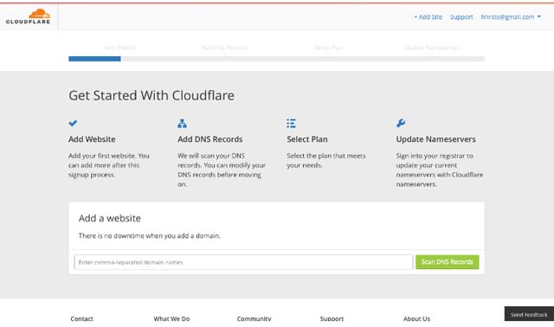Expand the account email dropdown arrow
This screenshot has width=554, height=327.
click(538, 16)
